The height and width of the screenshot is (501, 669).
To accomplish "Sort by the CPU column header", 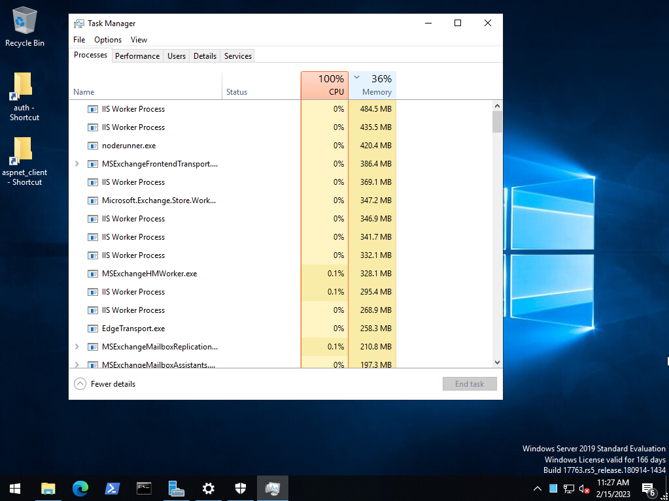I will click(324, 86).
